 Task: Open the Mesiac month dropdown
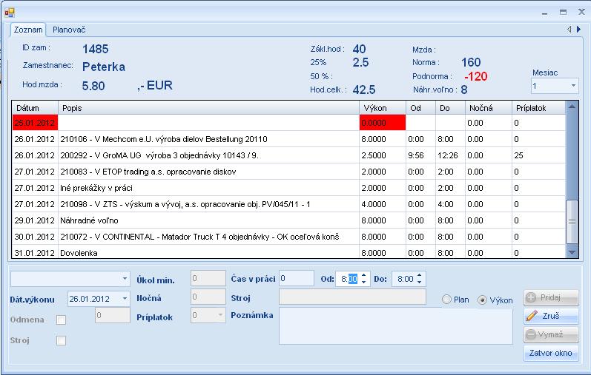pyautogui.click(x=573, y=86)
